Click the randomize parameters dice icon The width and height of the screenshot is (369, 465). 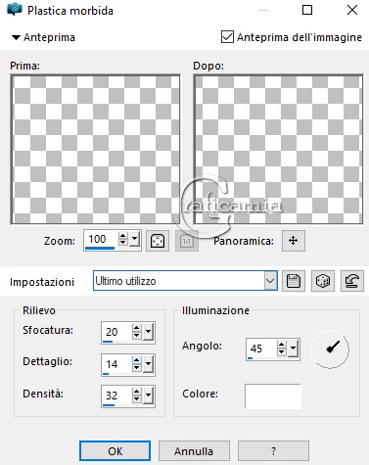click(x=323, y=281)
